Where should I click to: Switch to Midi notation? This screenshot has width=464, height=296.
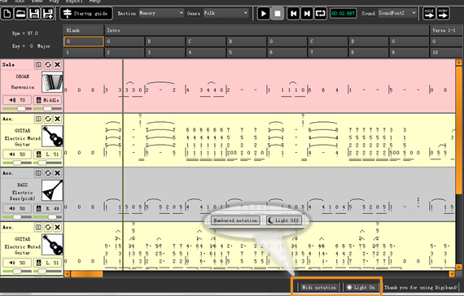pyautogui.click(x=319, y=287)
